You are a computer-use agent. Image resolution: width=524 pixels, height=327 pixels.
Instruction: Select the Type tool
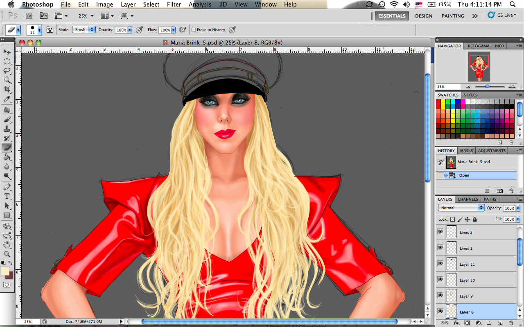pyautogui.click(x=7, y=196)
